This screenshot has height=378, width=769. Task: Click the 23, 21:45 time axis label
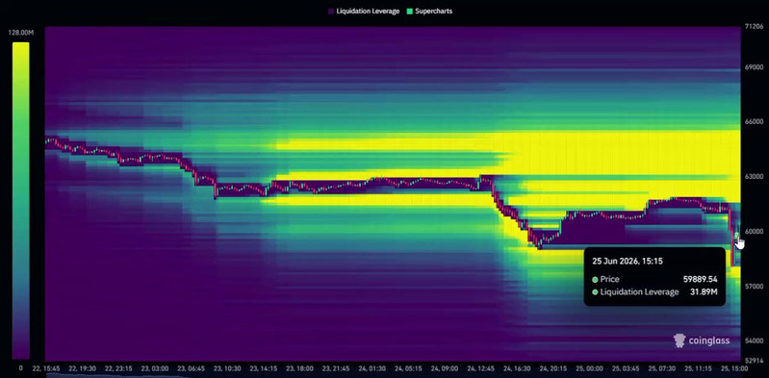tap(336, 368)
